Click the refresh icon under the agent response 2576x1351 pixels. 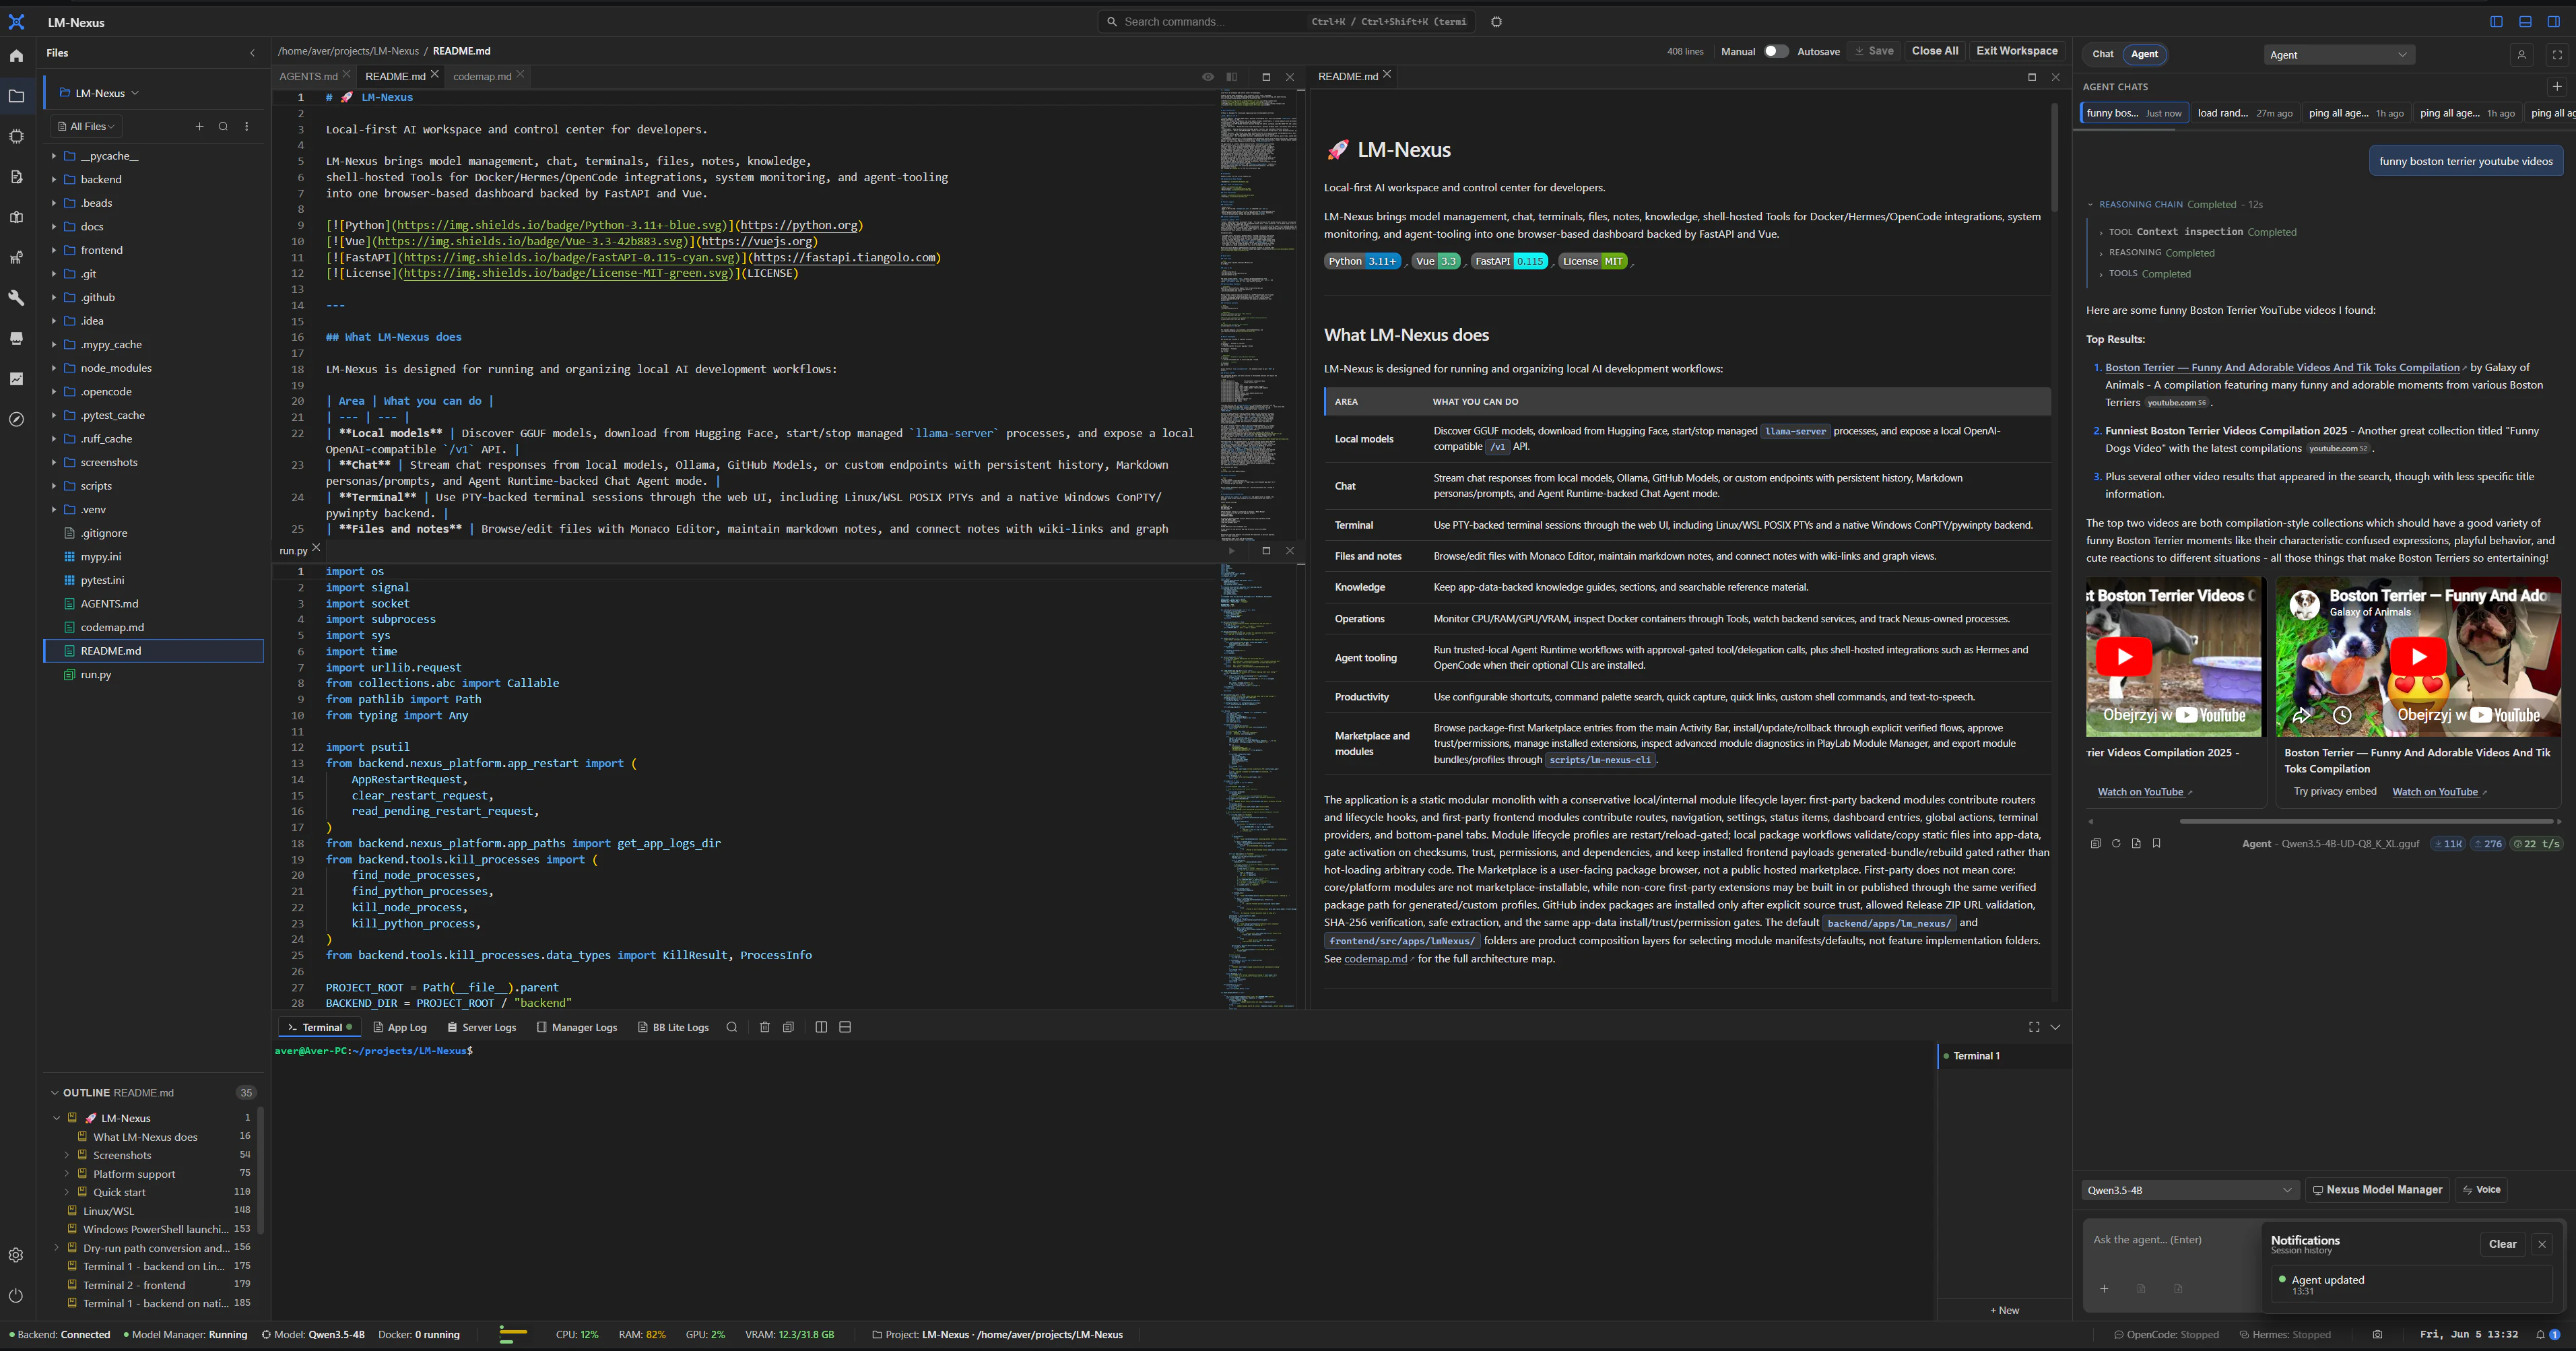coord(2116,843)
